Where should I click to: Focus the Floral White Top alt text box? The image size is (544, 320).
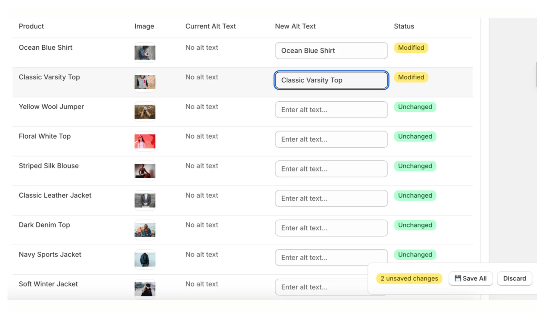tap(331, 139)
